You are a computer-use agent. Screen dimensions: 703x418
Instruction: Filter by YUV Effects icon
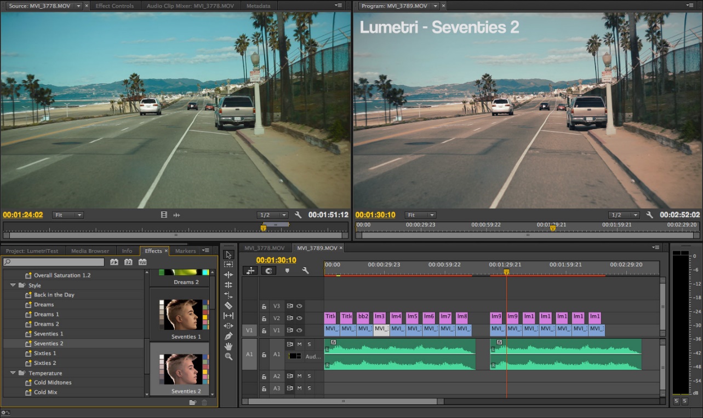142,262
